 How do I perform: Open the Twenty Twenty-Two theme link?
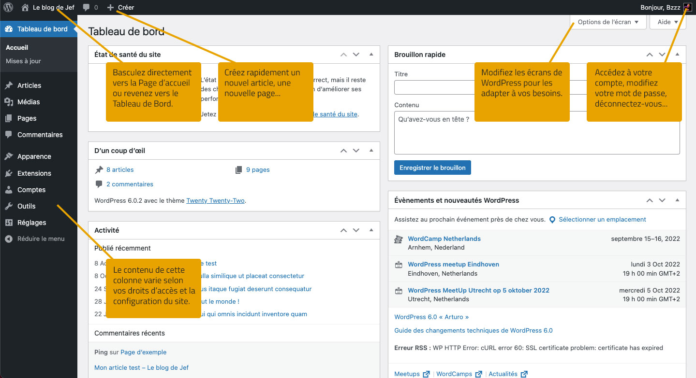pyautogui.click(x=215, y=201)
